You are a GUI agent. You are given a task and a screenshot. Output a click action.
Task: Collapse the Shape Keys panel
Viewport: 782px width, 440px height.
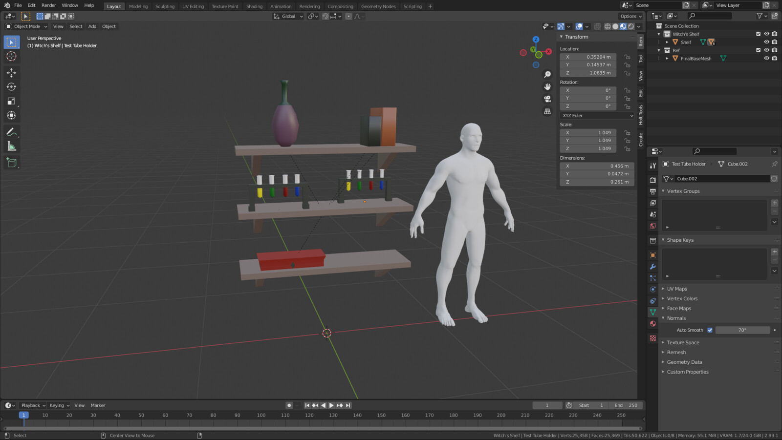click(680, 240)
